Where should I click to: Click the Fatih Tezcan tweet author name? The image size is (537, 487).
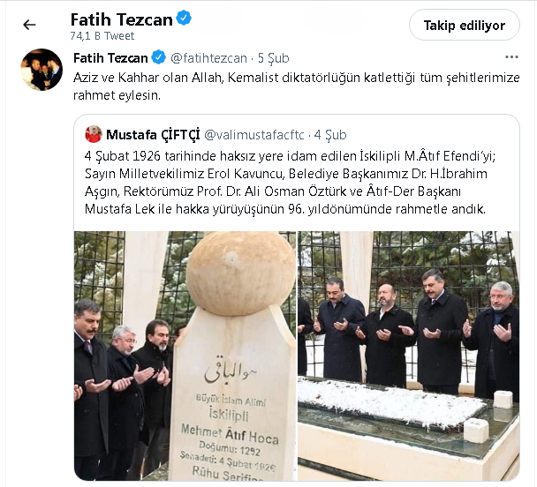pos(110,58)
